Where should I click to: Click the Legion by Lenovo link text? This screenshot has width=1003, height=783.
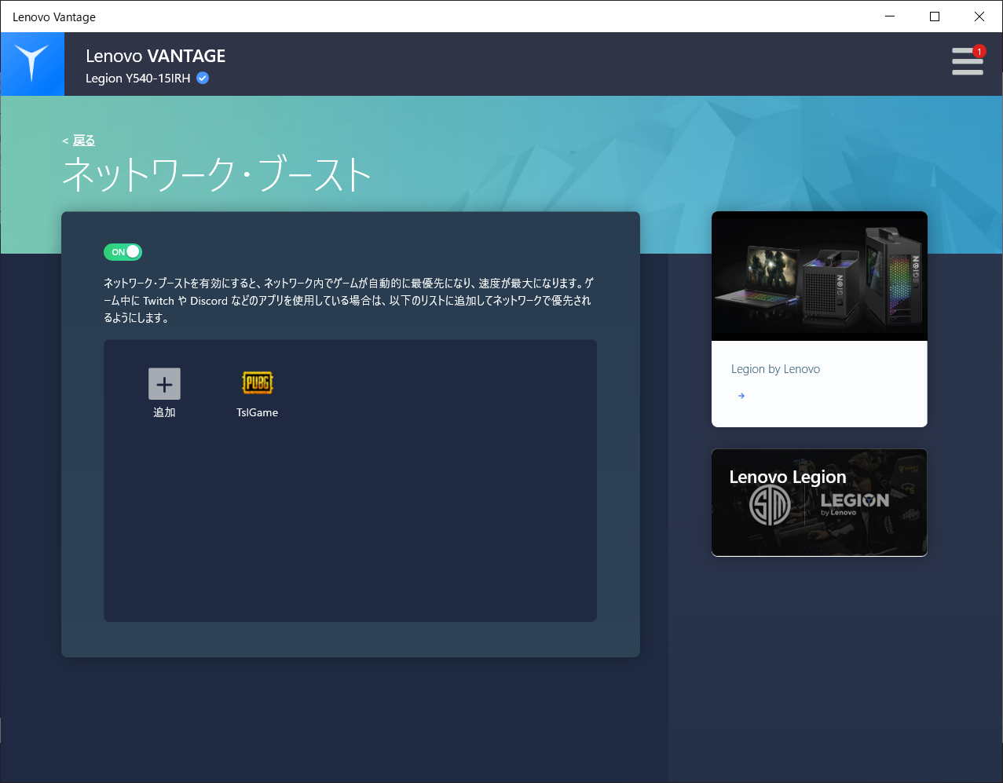tap(775, 369)
